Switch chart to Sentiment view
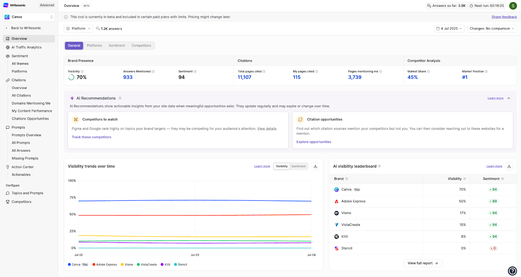This screenshot has height=277, width=521. [298, 166]
